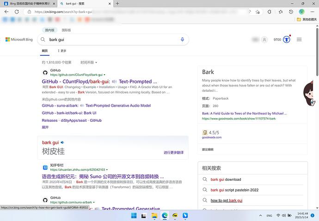Open Bing rewards medal icon
Viewport: 319px width, 221px height.
(287, 39)
